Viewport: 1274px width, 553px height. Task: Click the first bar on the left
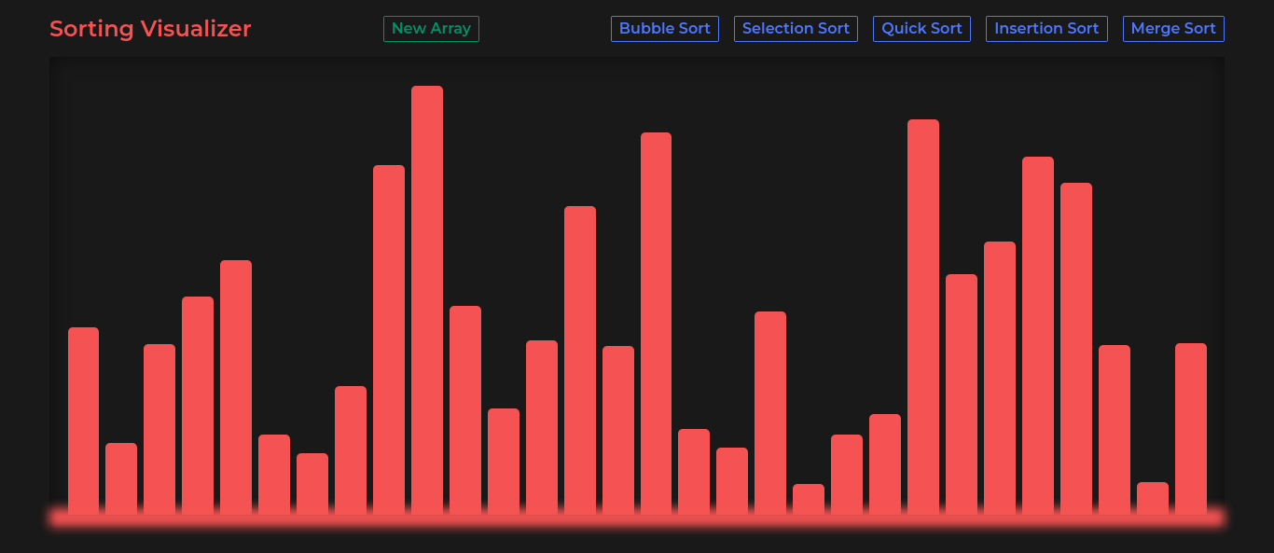pyautogui.click(x=84, y=422)
